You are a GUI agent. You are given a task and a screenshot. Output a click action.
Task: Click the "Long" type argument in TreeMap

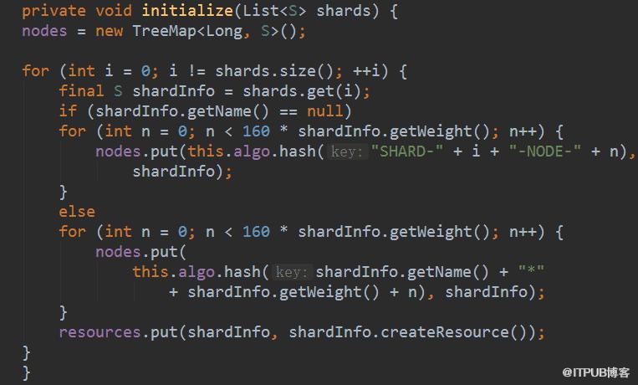[x=225, y=31]
